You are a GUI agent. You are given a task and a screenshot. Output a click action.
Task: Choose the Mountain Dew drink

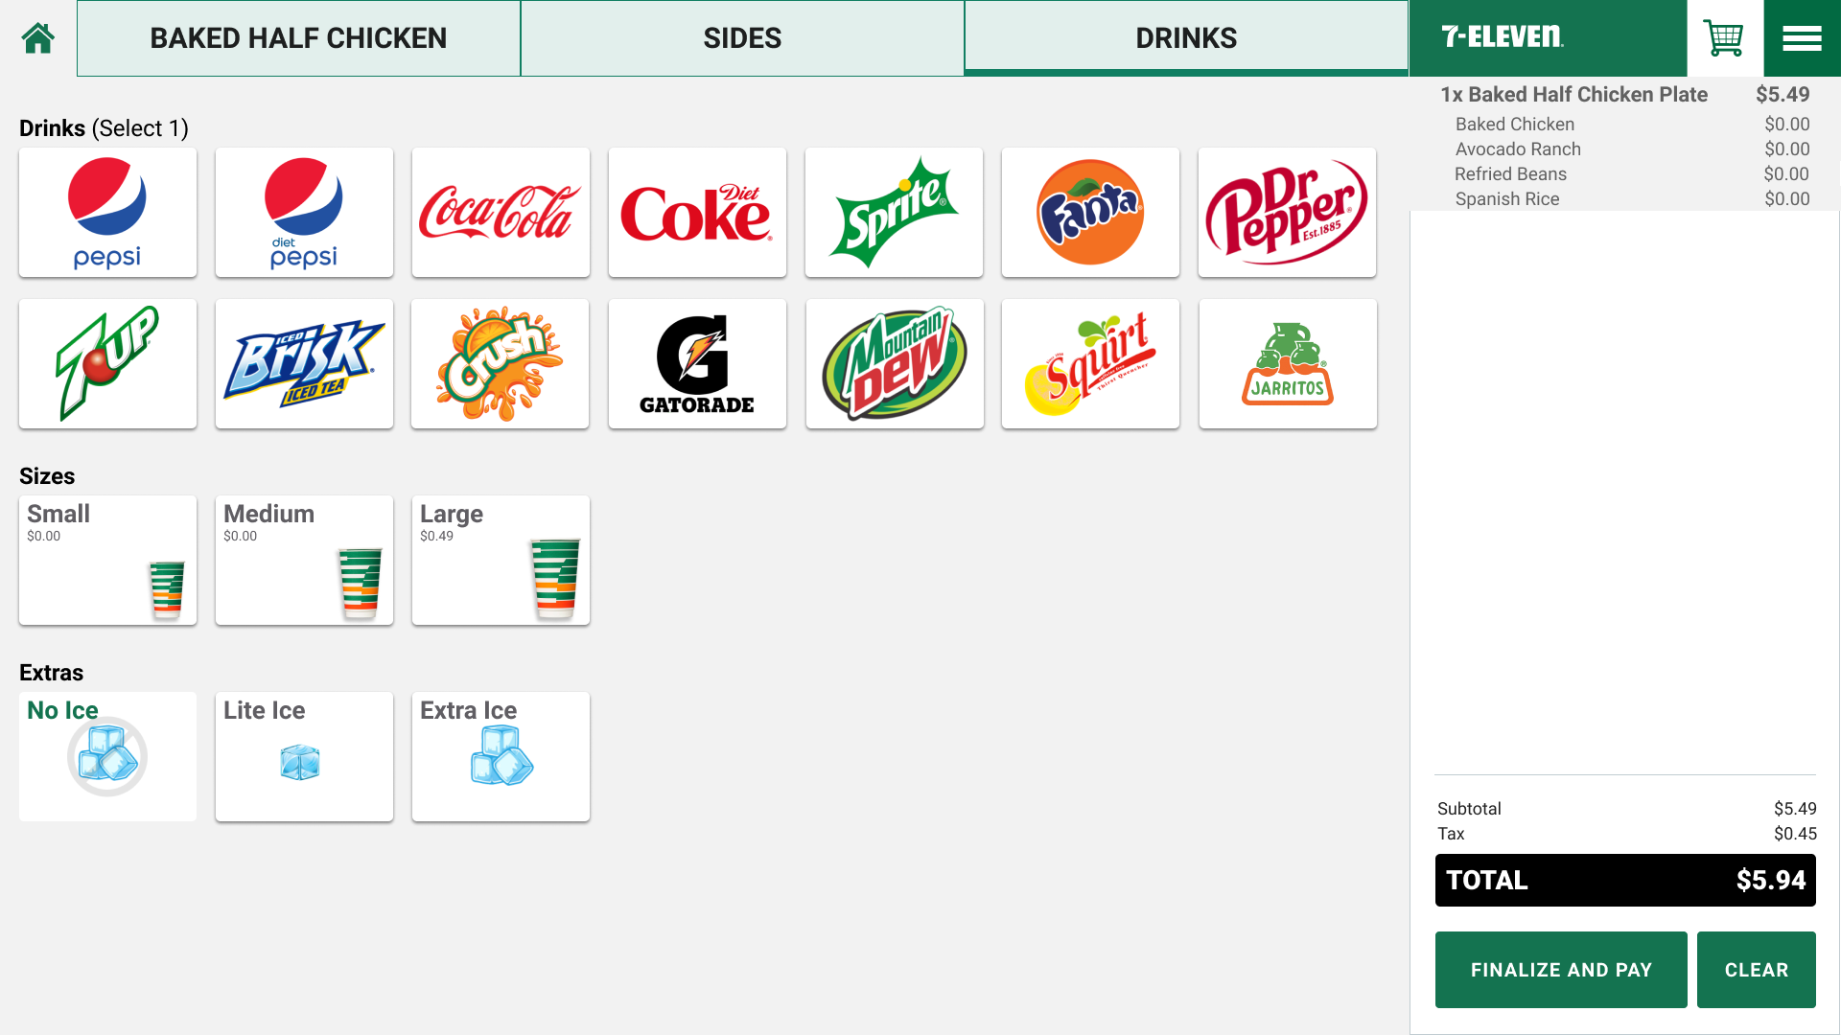895,364
